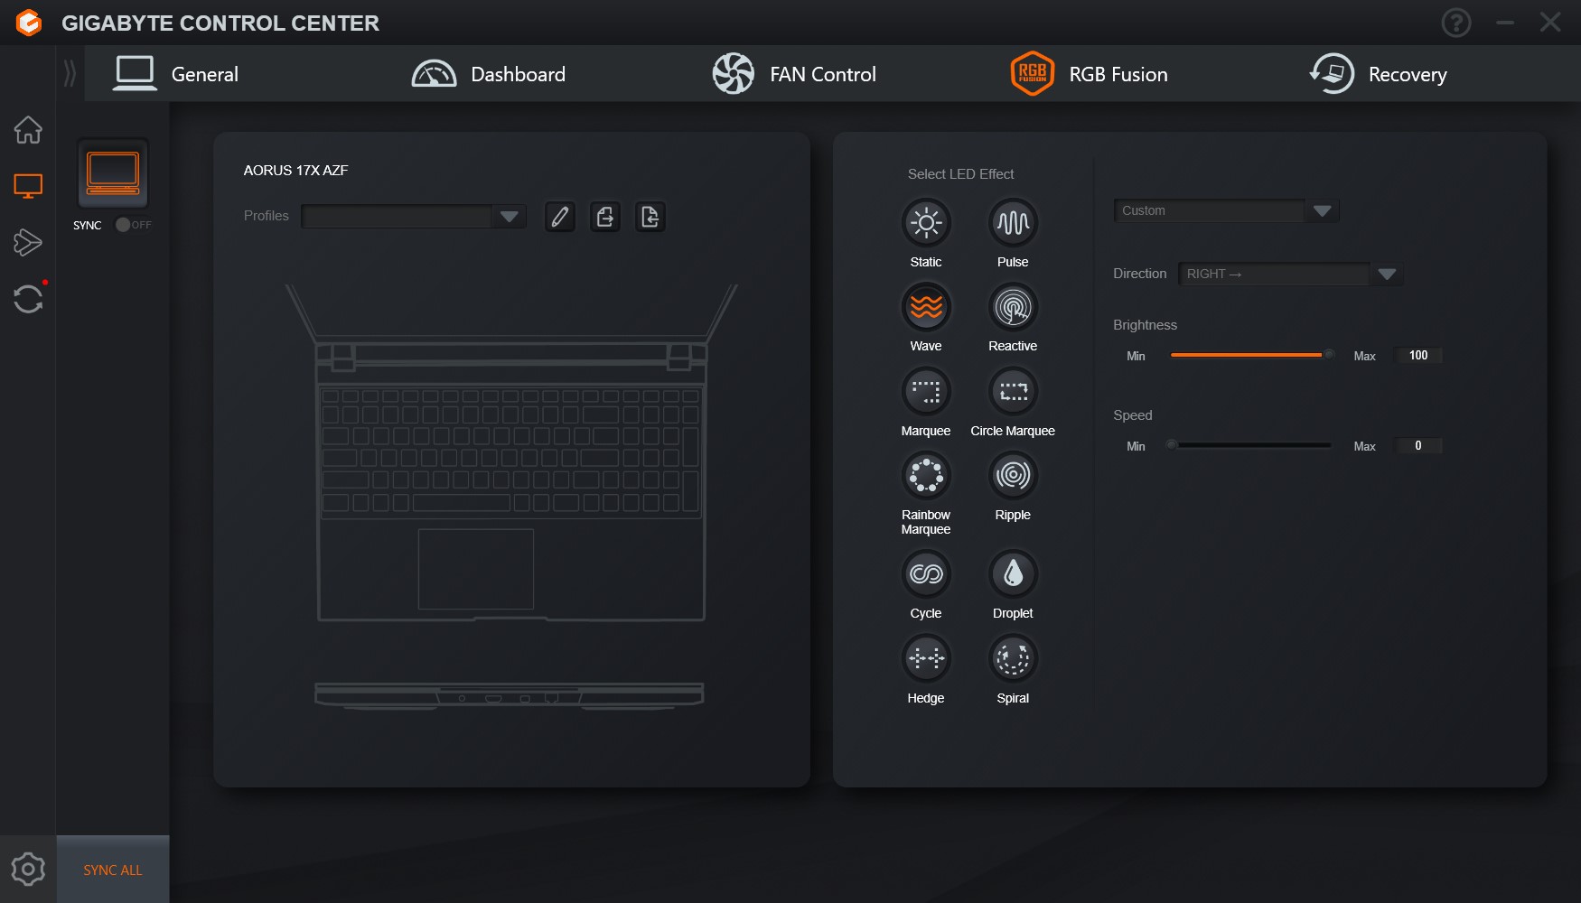1581x903 pixels.
Task: Select the Ripple LED effect
Action: (1013, 475)
